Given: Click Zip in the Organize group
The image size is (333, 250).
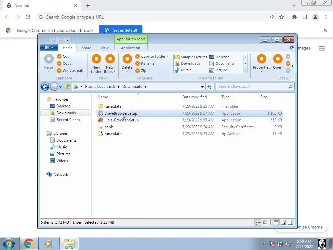Looking at the screenshot, I should (141, 71).
